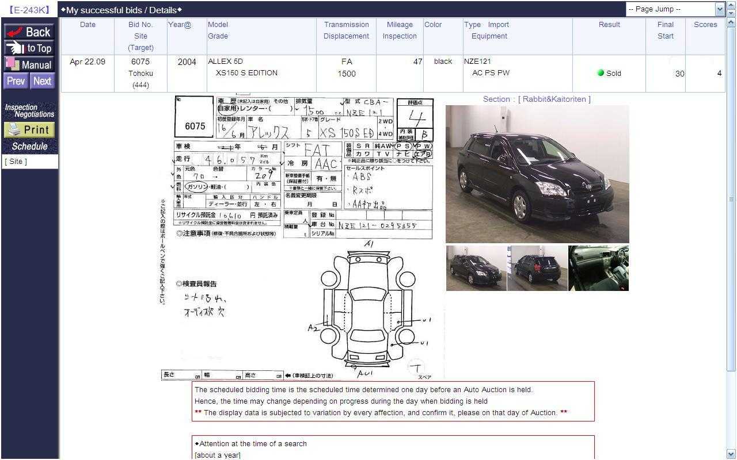Click the Page Jump dropdown arrow
The height and width of the screenshot is (460, 737).
(x=720, y=9)
